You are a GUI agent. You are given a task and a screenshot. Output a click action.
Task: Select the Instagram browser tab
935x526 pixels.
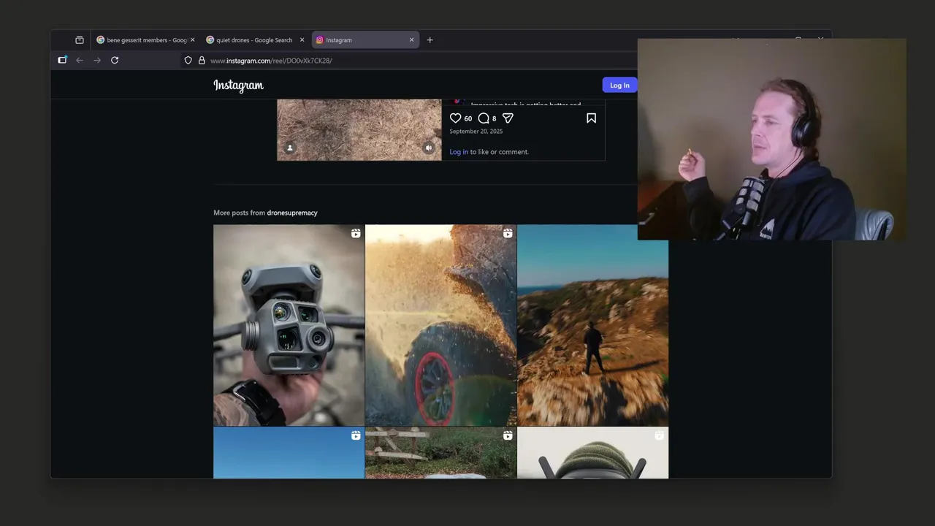point(365,40)
